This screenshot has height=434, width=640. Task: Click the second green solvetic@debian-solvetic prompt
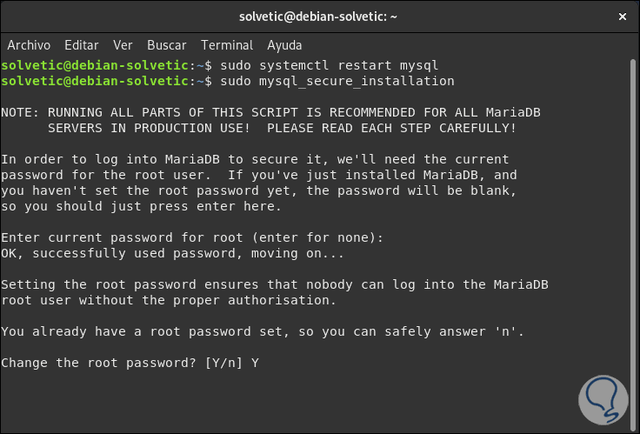[x=95, y=81]
